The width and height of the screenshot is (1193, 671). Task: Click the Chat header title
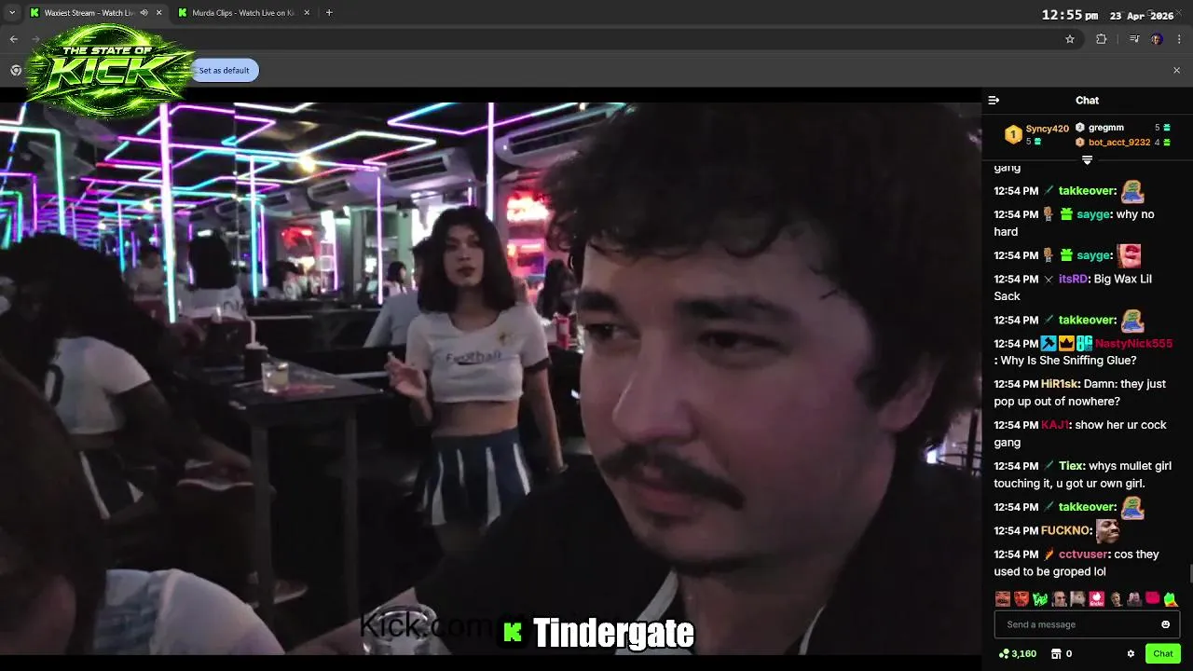1087,100
